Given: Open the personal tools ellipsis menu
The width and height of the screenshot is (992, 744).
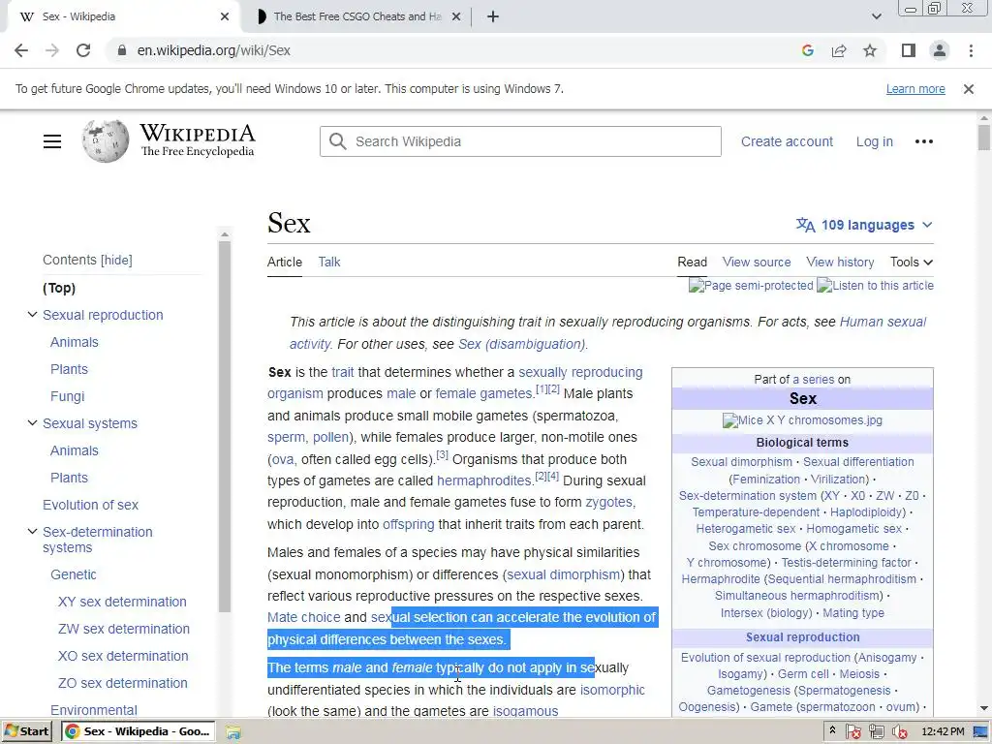Looking at the screenshot, I should pos(923,141).
